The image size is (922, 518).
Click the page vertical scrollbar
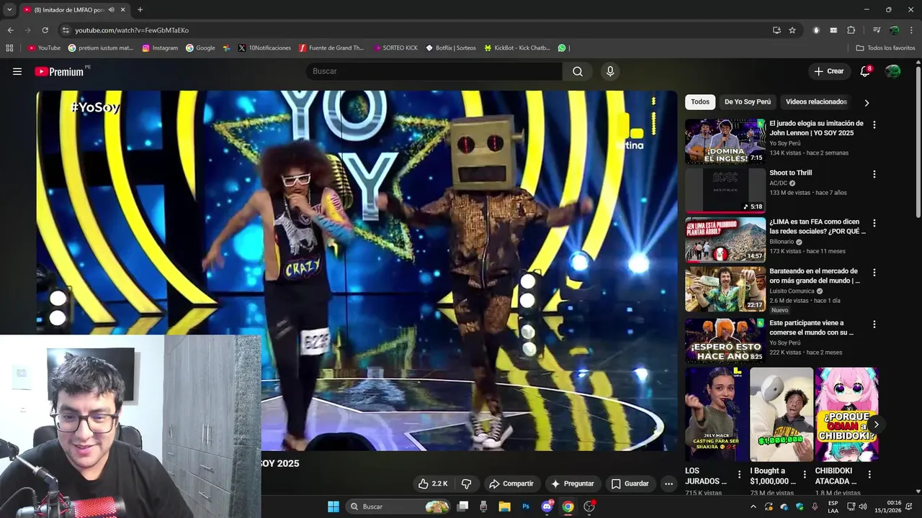[x=918, y=142]
